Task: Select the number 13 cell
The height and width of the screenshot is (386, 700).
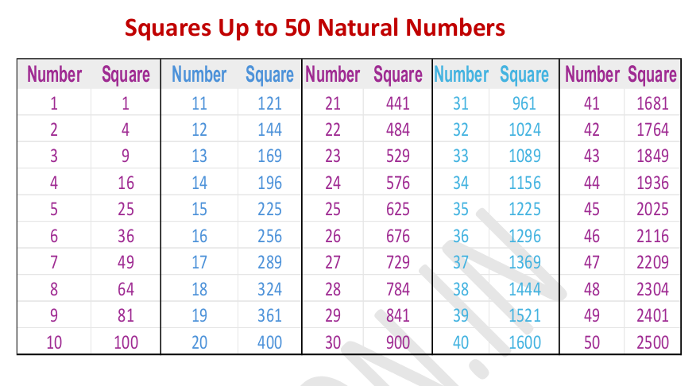Action: [x=199, y=156]
